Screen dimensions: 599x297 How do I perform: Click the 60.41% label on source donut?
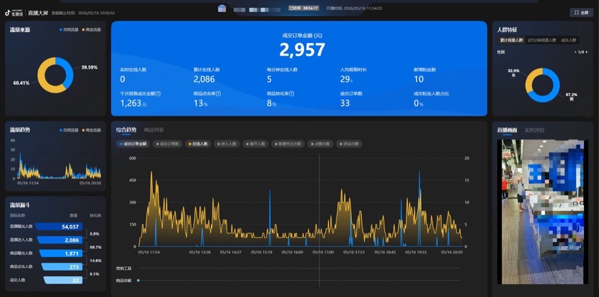pyautogui.click(x=21, y=83)
